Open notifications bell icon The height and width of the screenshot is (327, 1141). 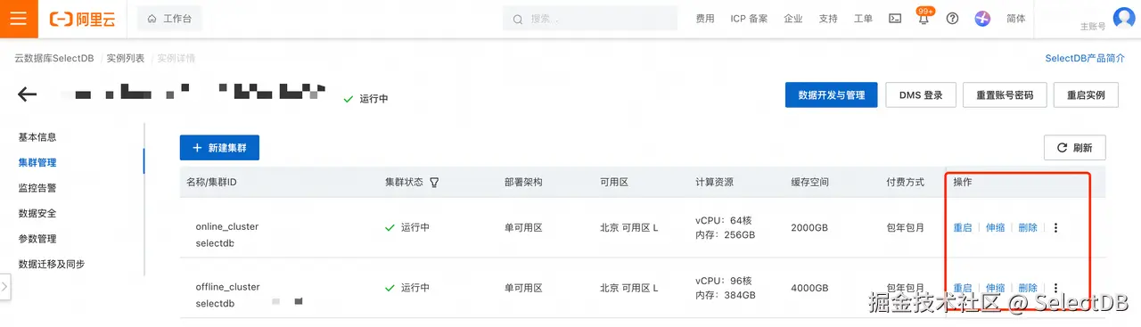pos(923,19)
